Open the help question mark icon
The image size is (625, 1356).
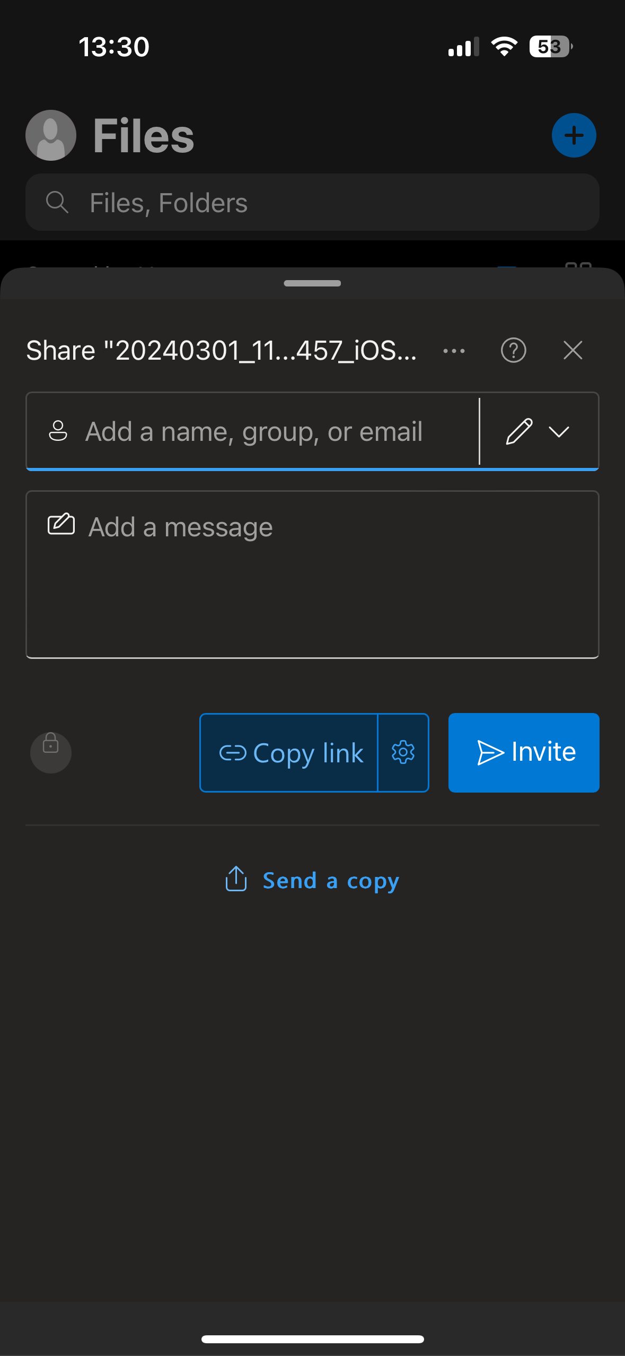513,350
